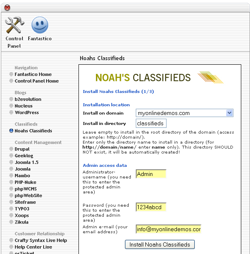Screen dimensions: 250x254
Task: Click the bullet icon beside phpWCMS
Action: pyautogui.click(x=11, y=189)
